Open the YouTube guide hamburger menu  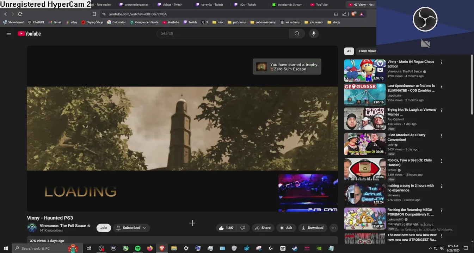point(9,33)
